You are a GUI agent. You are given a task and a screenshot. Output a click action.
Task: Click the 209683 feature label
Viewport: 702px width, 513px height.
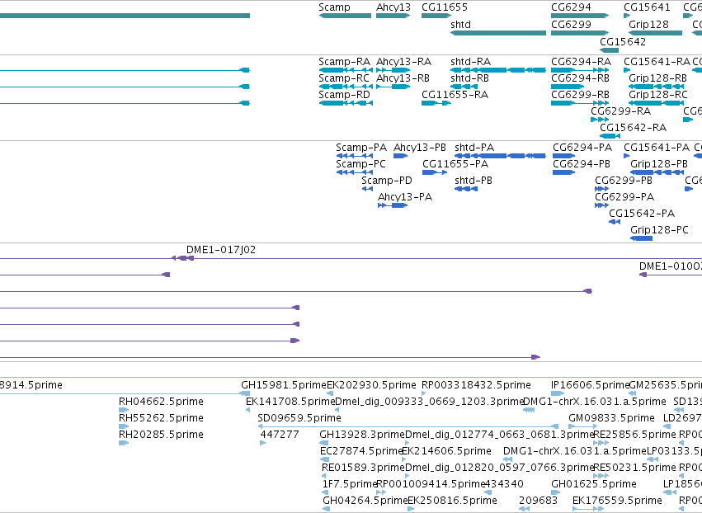(x=538, y=501)
